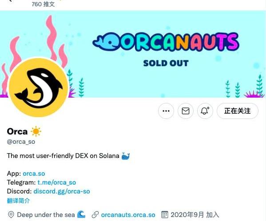Open the t.me/orca_so Telegram link
The image size is (266, 221).
(x=57, y=182)
